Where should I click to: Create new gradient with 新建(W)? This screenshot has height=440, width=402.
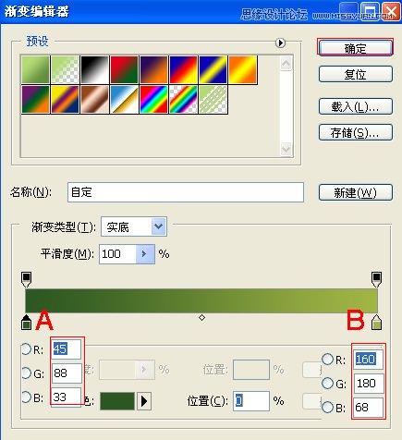tap(356, 192)
